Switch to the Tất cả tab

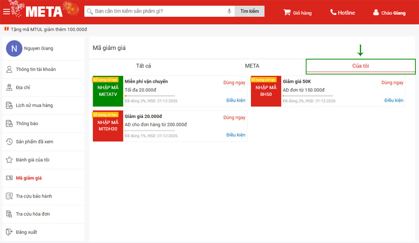point(144,66)
